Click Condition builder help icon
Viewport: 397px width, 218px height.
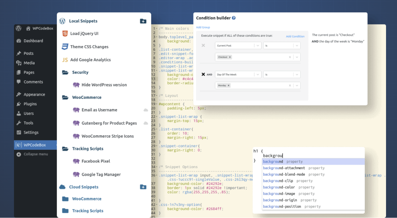tap(234, 18)
